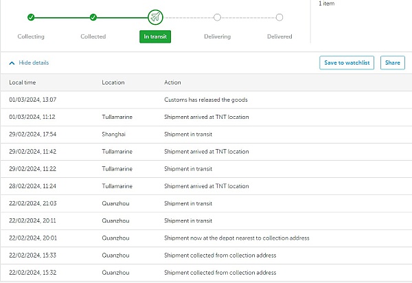Save this shipment to watchlist
The image size is (412, 283).
pos(347,63)
